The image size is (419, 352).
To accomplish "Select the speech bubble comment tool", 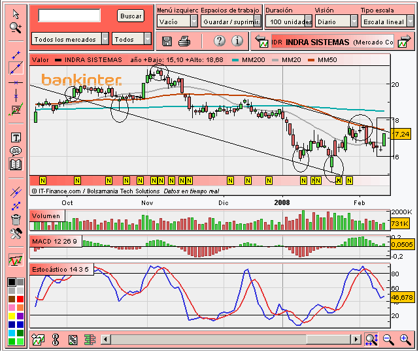I will tap(16, 151).
